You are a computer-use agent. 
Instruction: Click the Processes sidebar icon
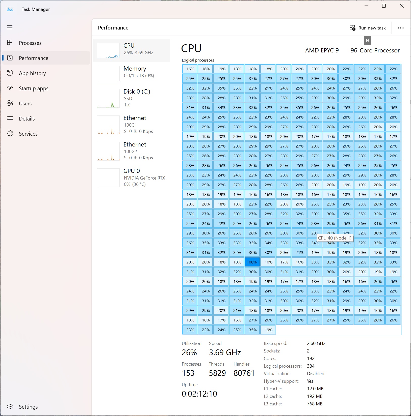coord(10,43)
